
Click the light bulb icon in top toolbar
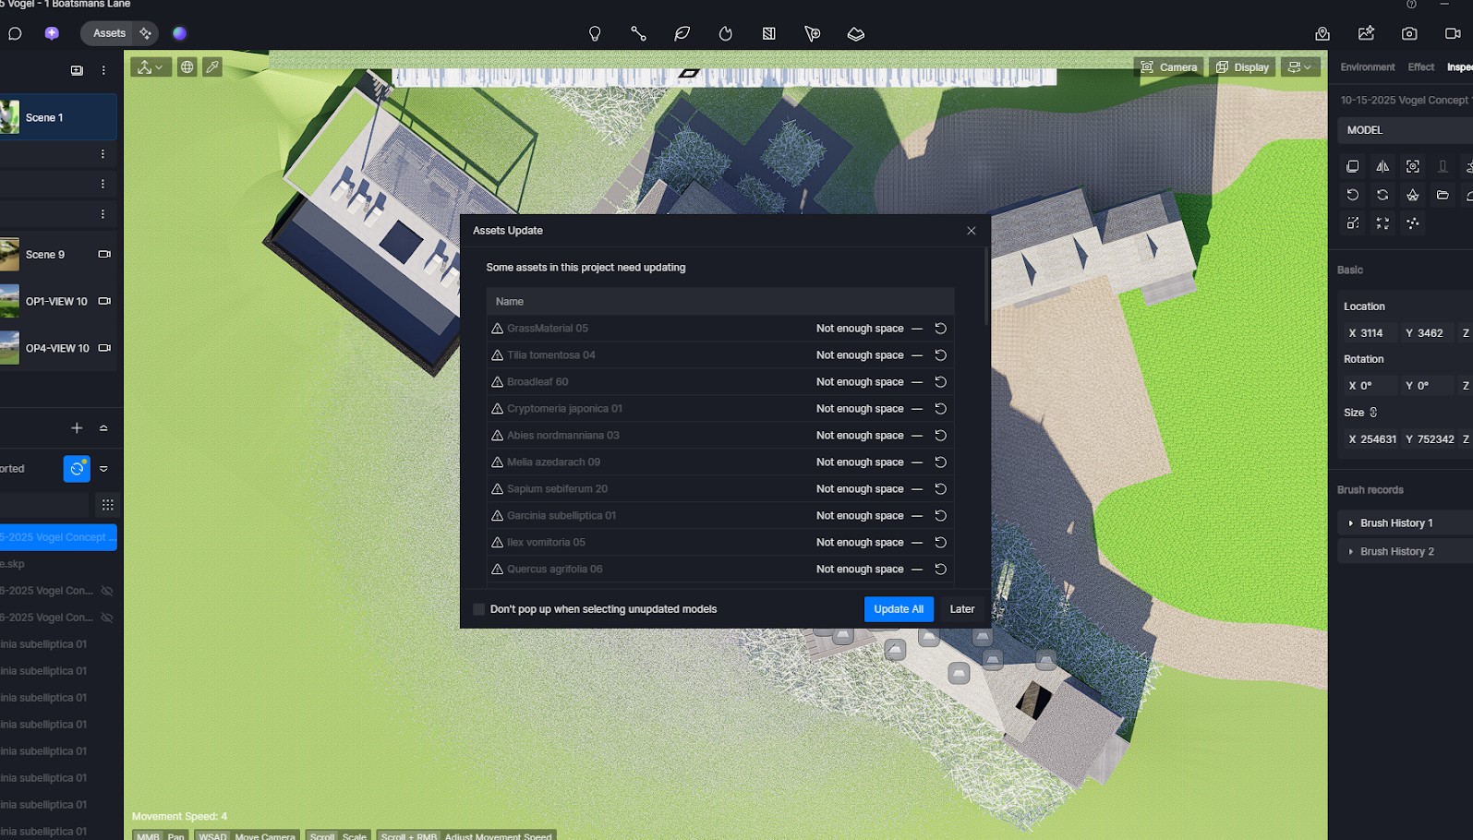[x=595, y=34]
